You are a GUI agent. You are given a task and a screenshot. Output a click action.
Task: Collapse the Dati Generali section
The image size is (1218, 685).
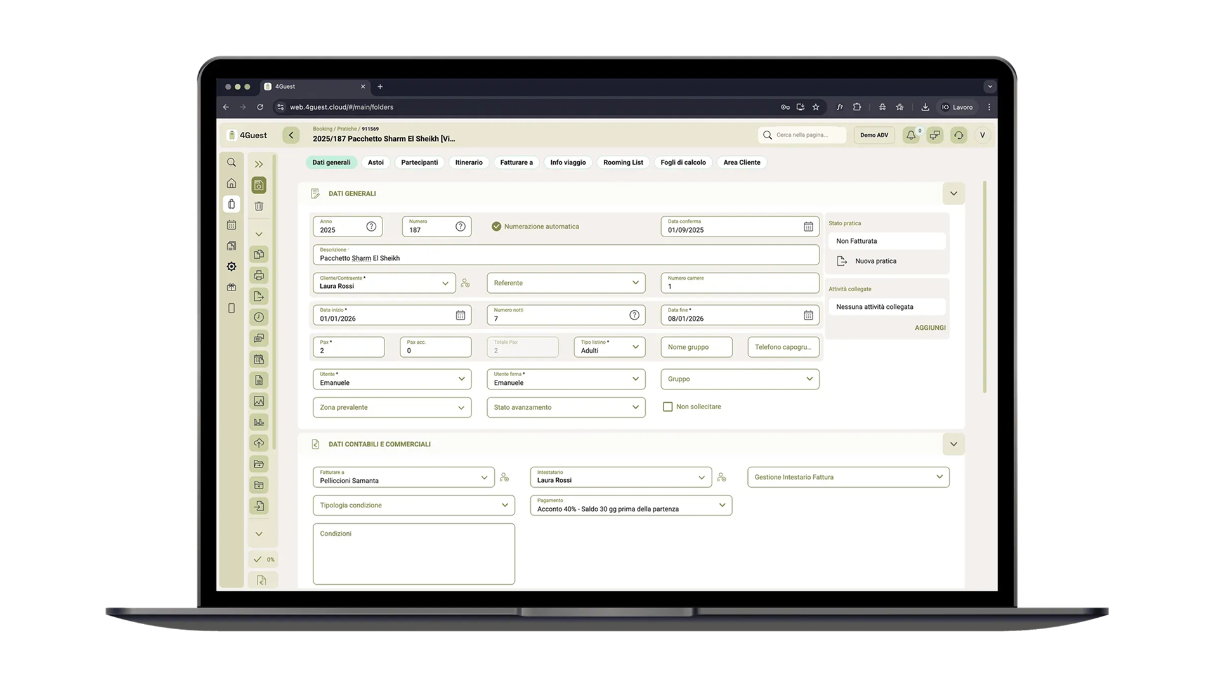pos(953,193)
